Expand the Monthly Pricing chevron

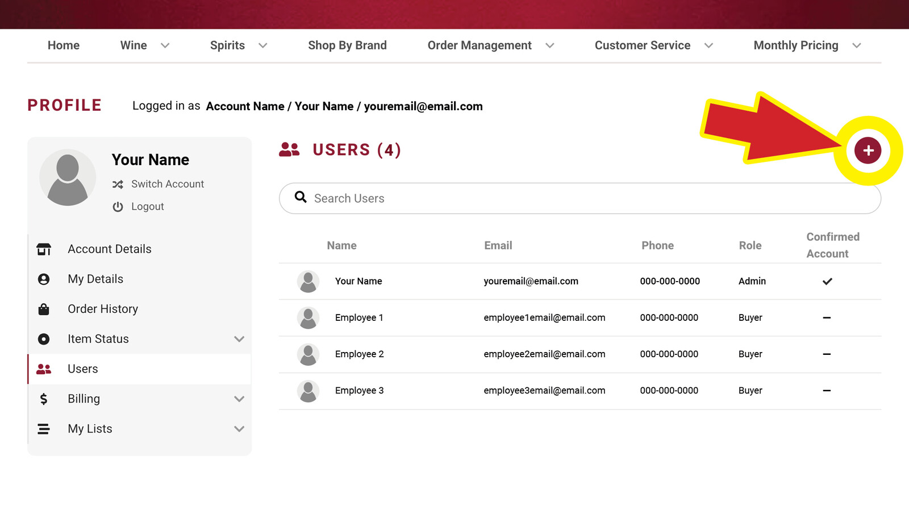click(857, 45)
